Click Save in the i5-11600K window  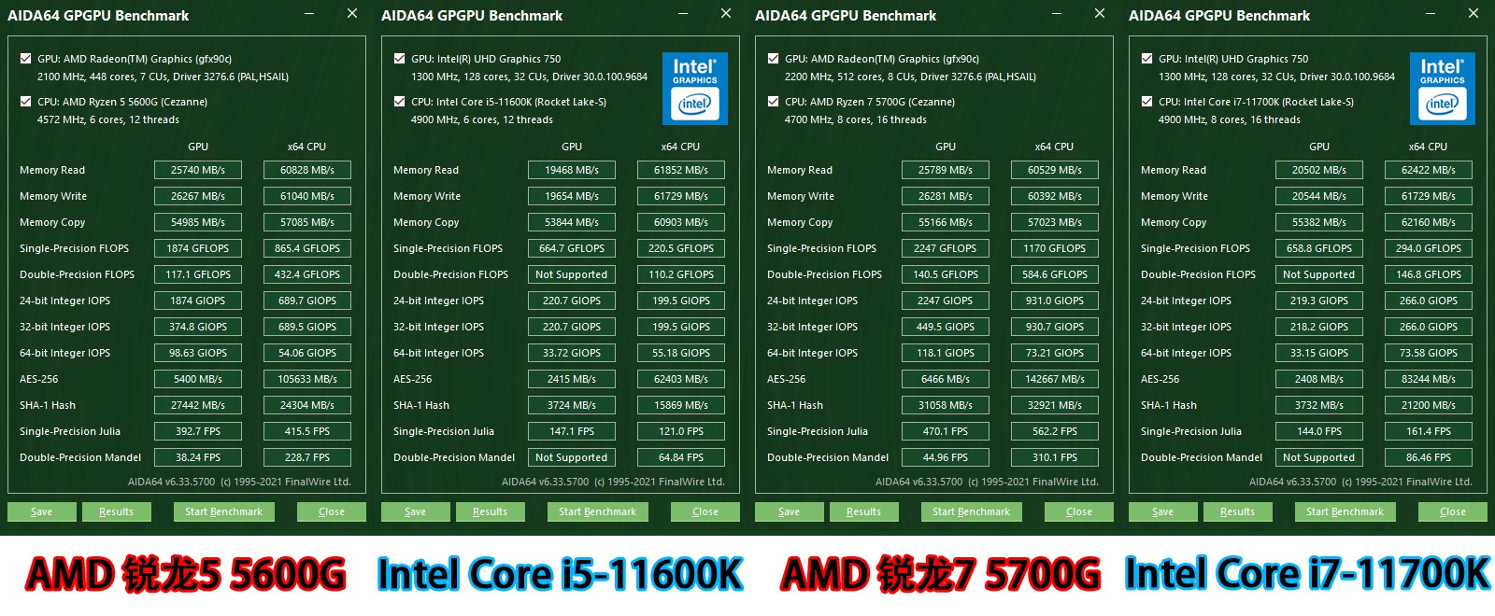tap(415, 511)
